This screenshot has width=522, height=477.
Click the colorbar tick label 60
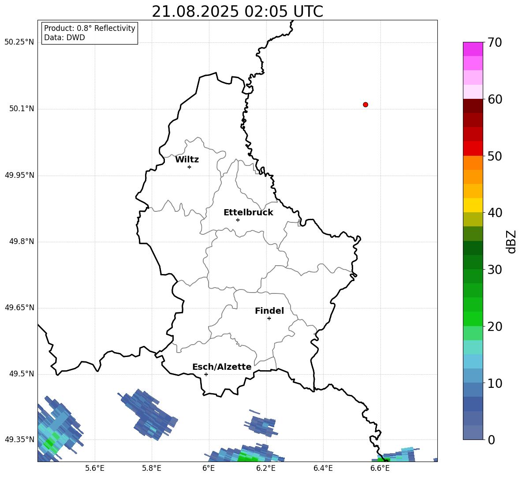coord(495,99)
